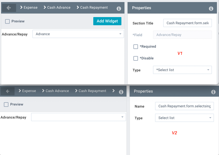Click the info icon in the top Properties header

pos(211,8)
